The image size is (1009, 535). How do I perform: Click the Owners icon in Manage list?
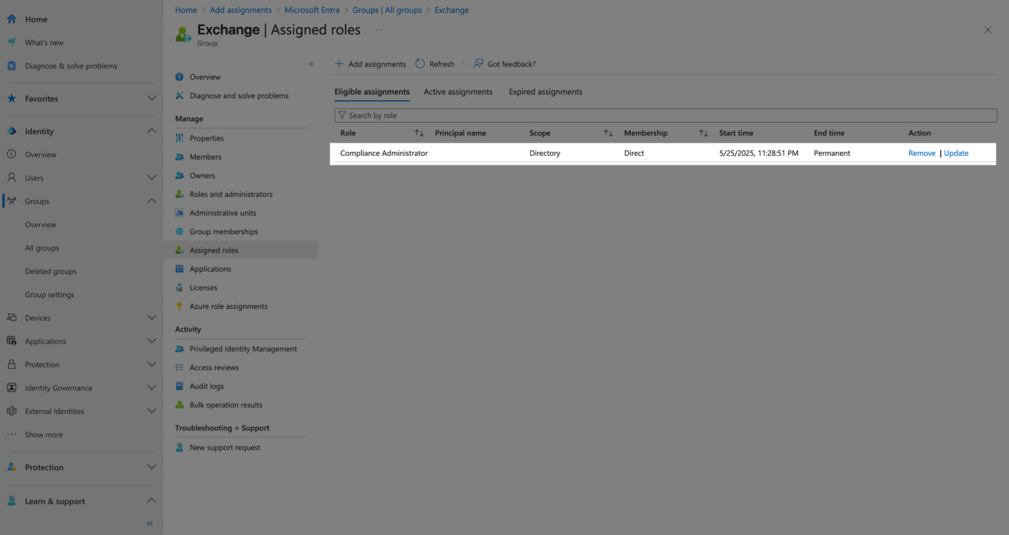coord(179,176)
